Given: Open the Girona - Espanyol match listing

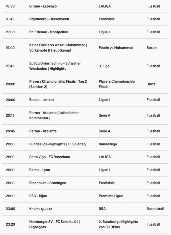Looking at the screenshot, I should tap(43, 6).
